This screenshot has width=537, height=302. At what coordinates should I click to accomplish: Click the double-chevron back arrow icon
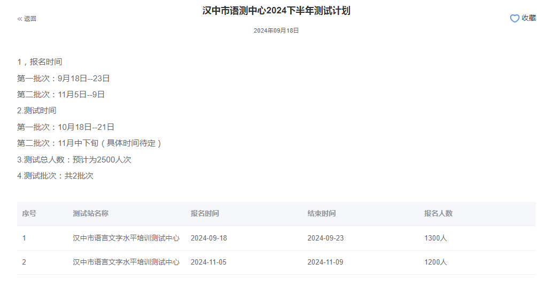click(x=20, y=19)
